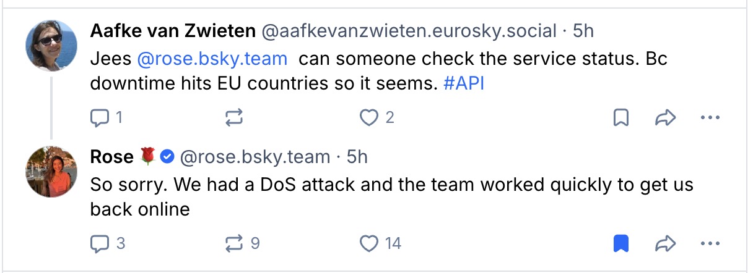Open the #API hashtag

pyautogui.click(x=464, y=83)
